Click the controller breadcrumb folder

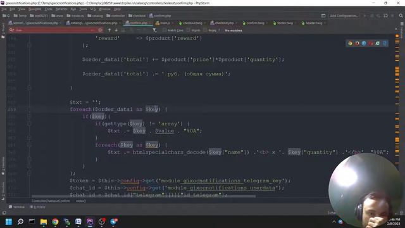coord(116,16)
